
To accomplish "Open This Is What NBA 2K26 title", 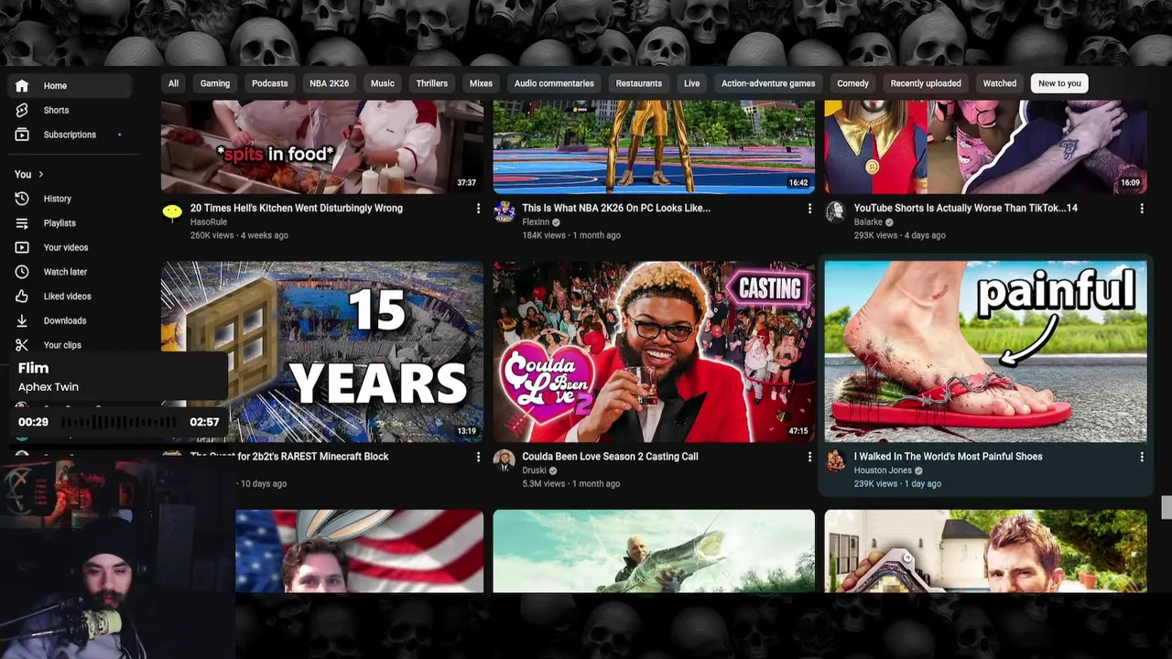I will (616, 208).
